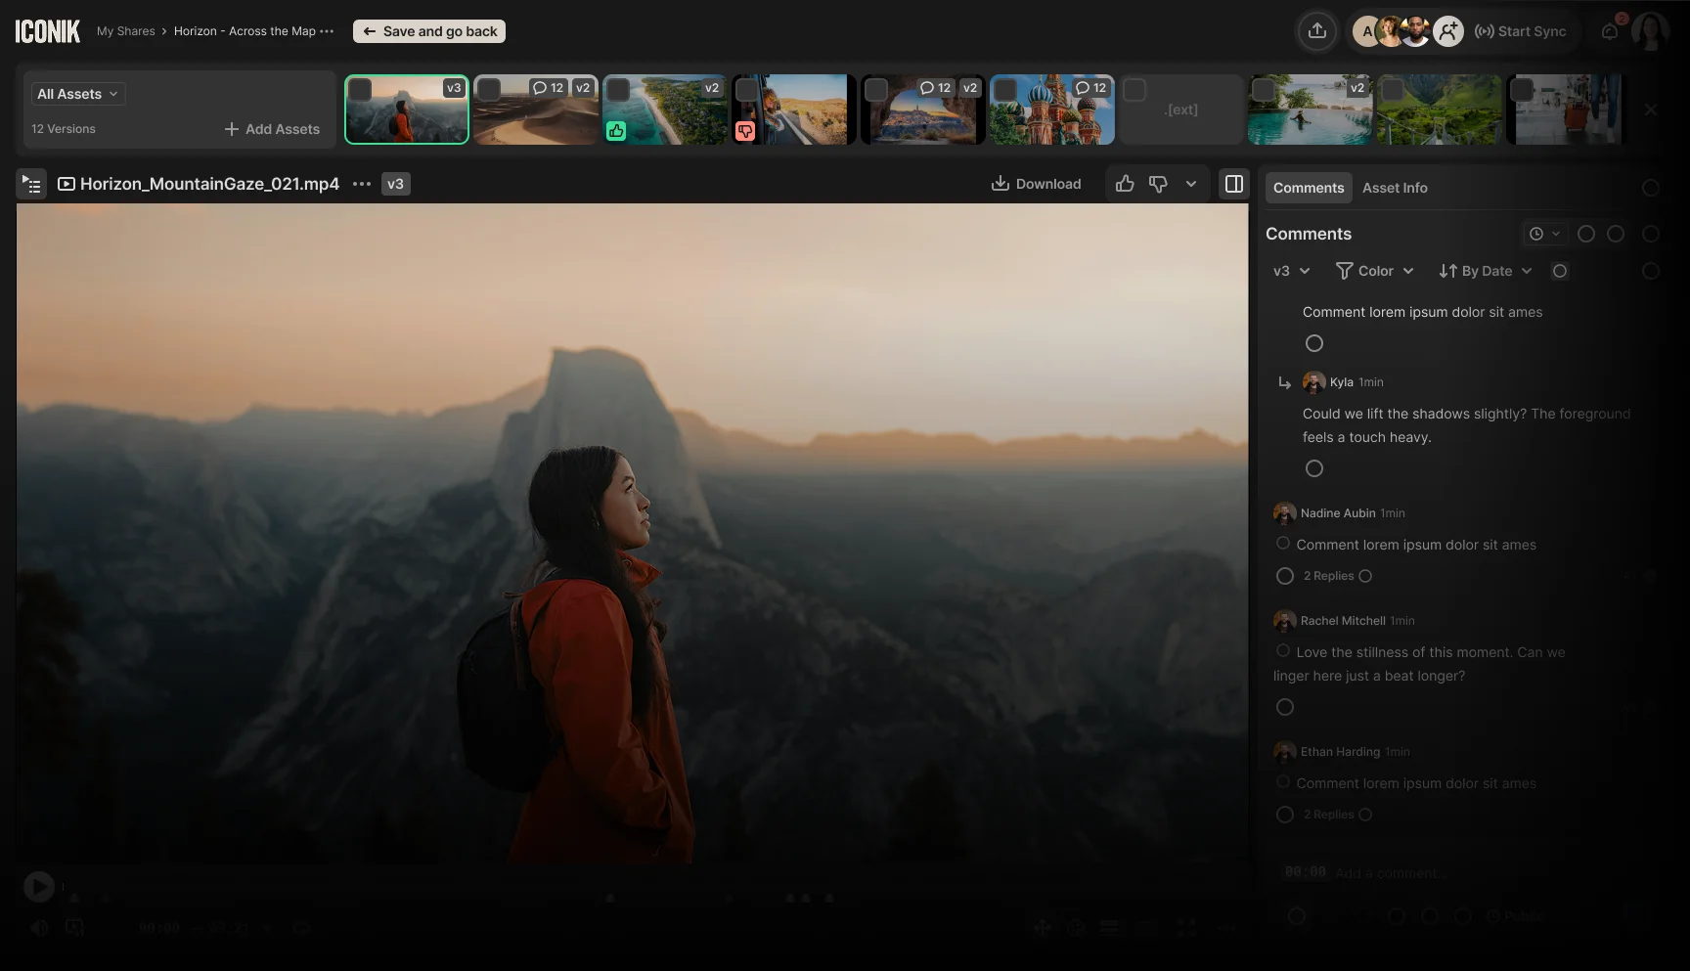
Task: Click Save and go back
Action: coord(428,30)
